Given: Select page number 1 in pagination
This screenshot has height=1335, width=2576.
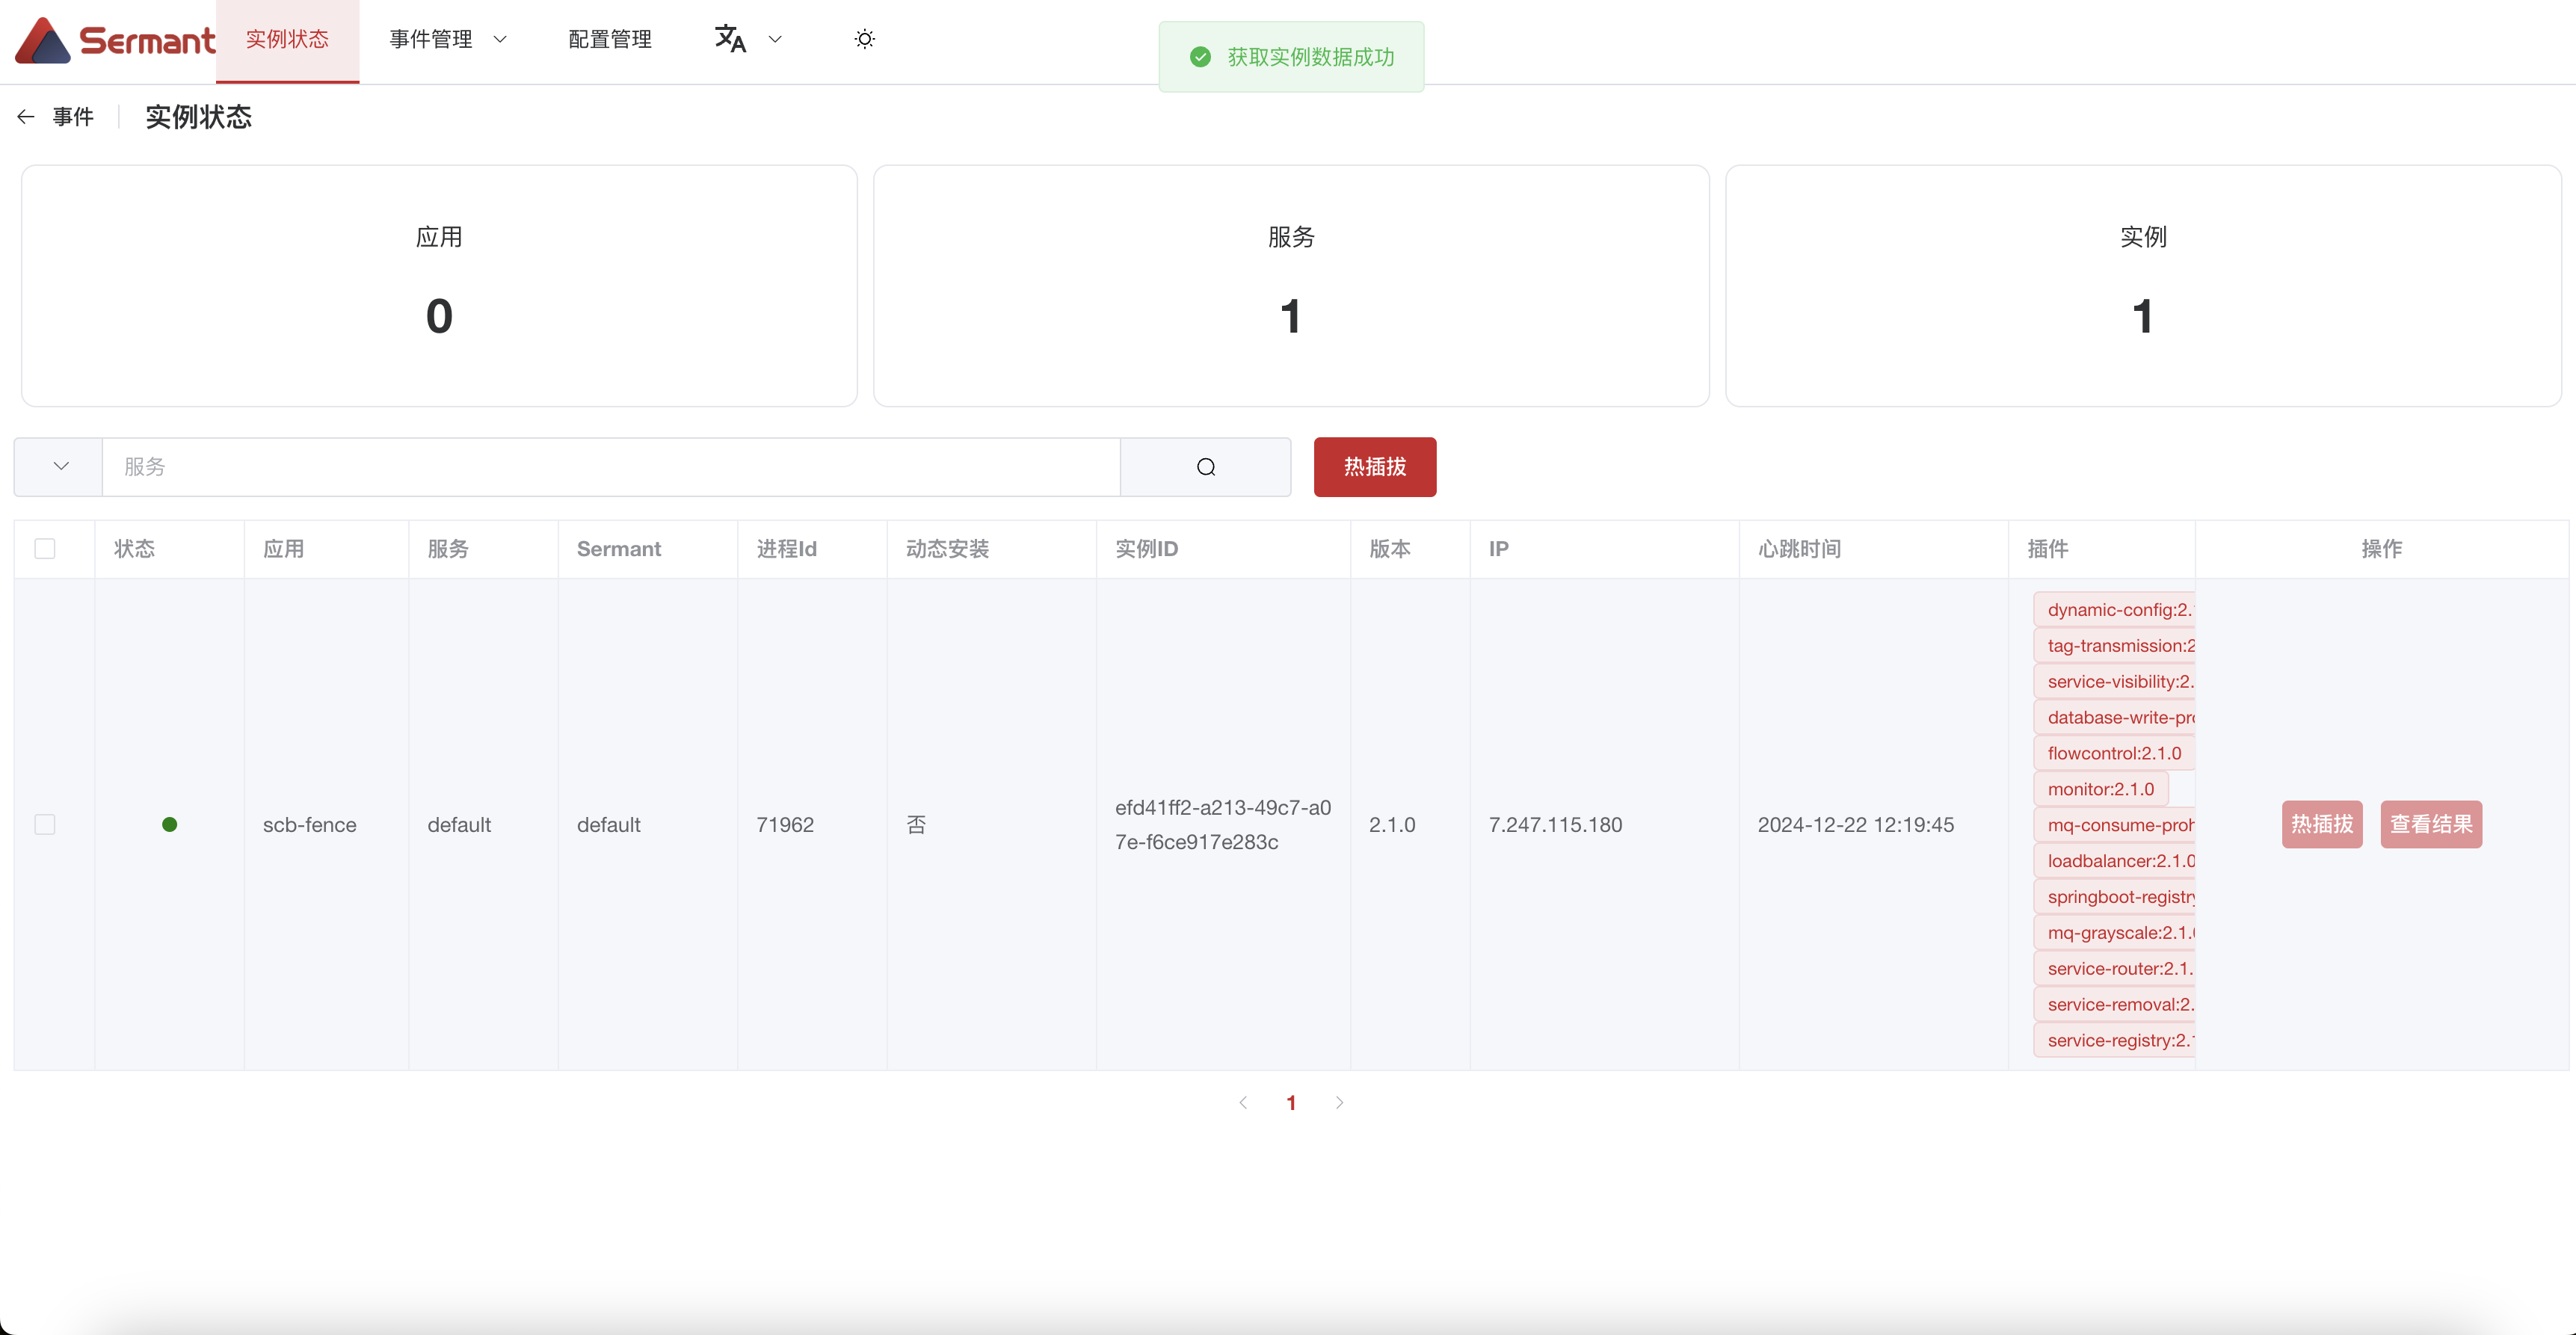Looking at the screenshot, I should (1291, 1102).
